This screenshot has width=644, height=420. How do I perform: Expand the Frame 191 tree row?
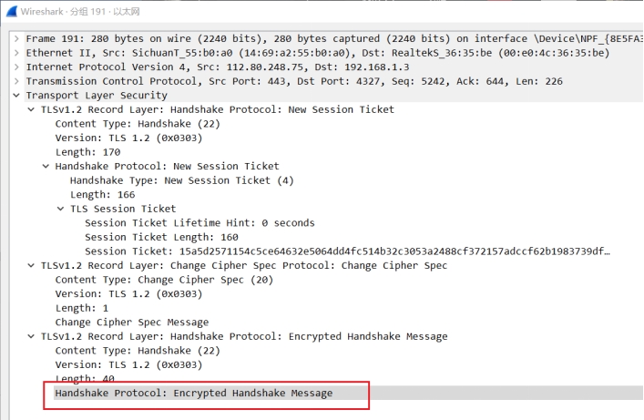pyautogui.click(x=16, y=38)
